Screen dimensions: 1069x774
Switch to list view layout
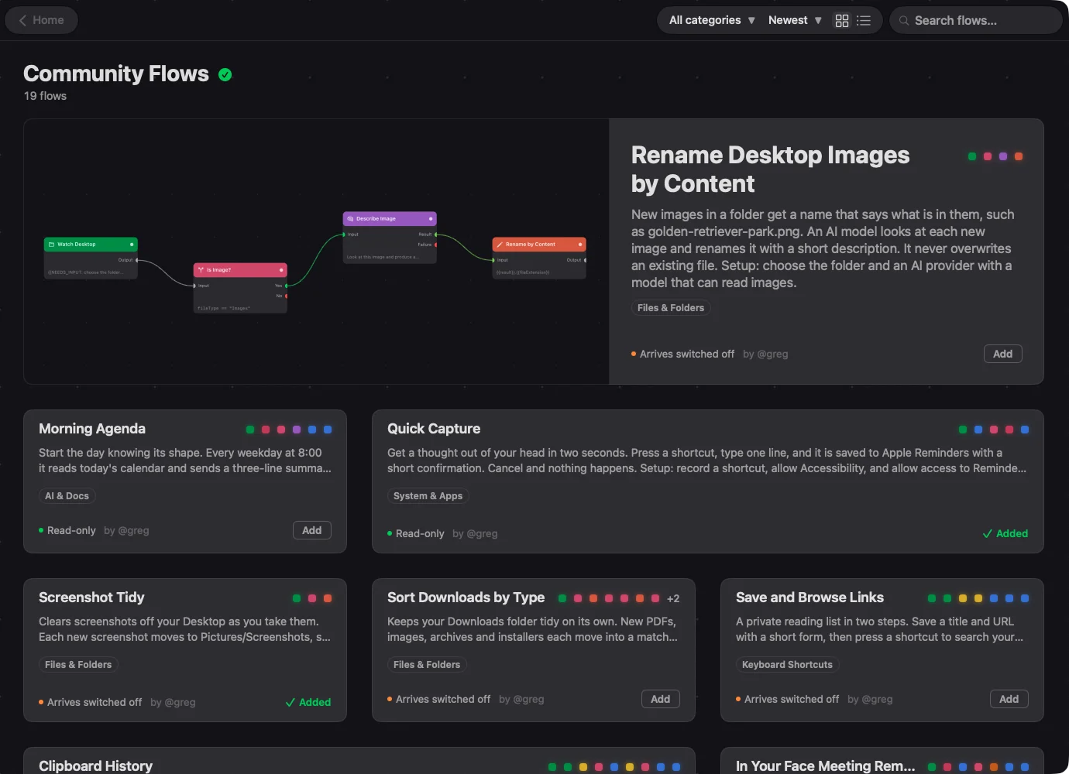864,21
